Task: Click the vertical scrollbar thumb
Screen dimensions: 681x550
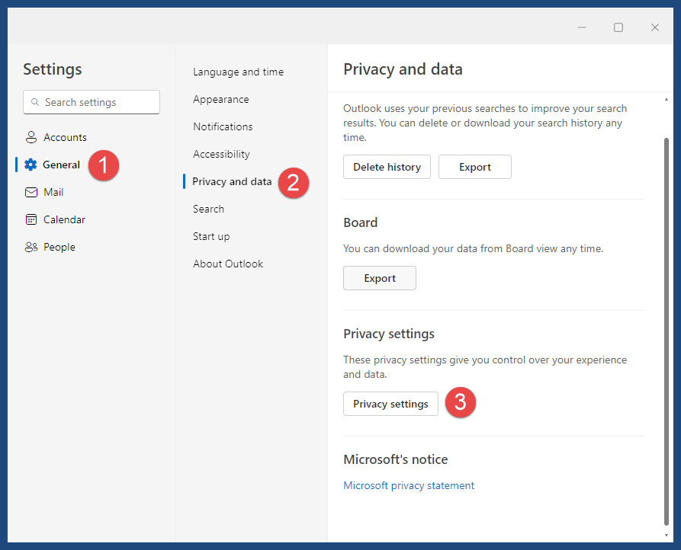Action: pyautogui.click(x=667, y=332)
